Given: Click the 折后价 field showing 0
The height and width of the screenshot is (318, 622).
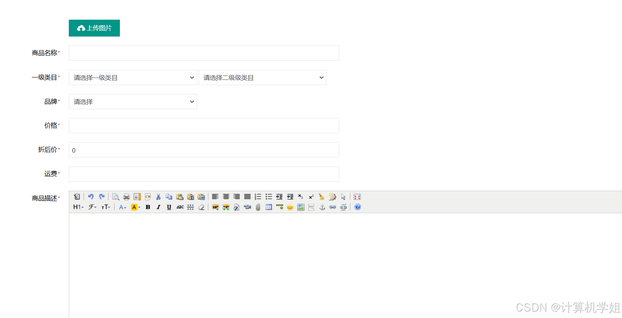Looking at the screenshot, I should [204, 150].
